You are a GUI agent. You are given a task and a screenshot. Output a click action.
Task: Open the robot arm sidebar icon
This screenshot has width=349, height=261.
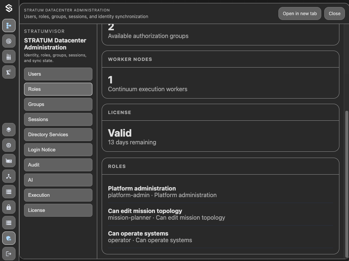(x=9, y=72)
